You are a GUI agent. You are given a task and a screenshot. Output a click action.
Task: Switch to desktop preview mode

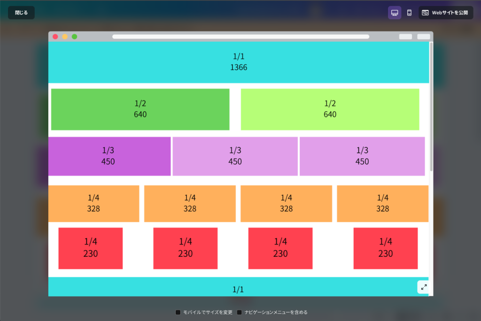coord(395,13)
